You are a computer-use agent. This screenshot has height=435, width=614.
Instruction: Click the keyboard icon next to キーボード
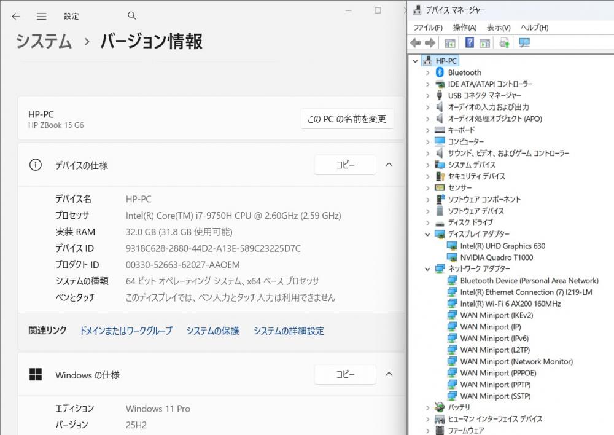440,130
